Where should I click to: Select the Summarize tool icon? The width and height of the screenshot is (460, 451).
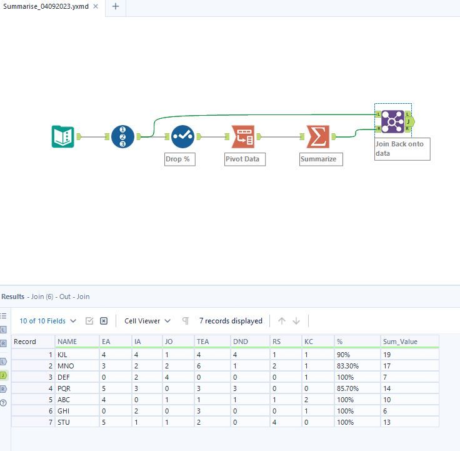coord(317,136)
